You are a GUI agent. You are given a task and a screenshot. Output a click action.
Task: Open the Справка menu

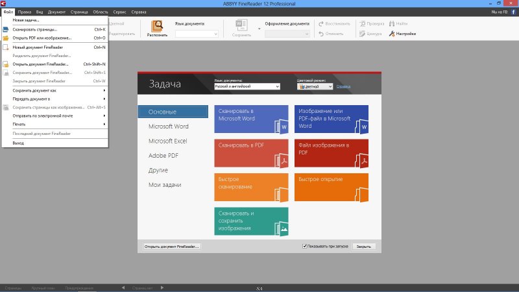click(139, 12)
